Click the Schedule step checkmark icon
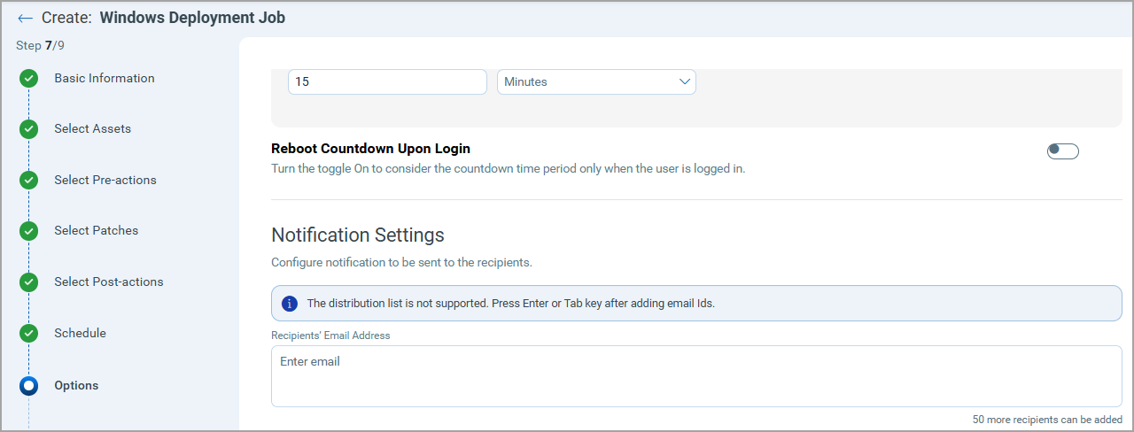The image size is (1134, 432). coord(29,334)
